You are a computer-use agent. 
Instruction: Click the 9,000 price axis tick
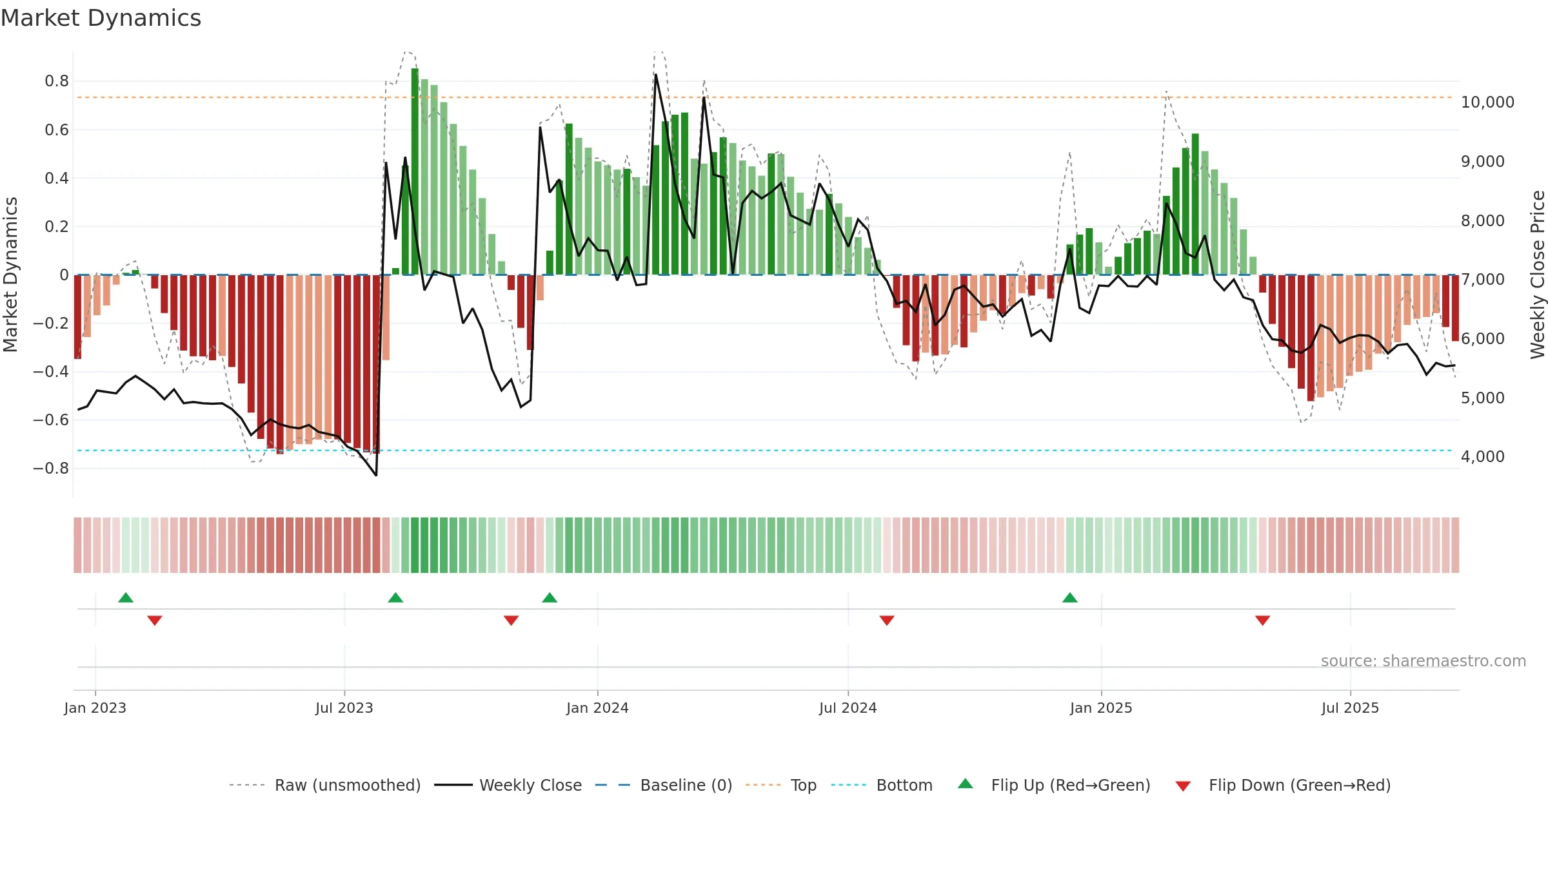point(1483,161)
